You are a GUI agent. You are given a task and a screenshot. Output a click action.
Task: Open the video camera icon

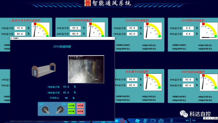[x=153, y=120]
